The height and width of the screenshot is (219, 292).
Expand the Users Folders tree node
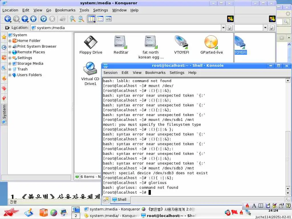point(10,75)
